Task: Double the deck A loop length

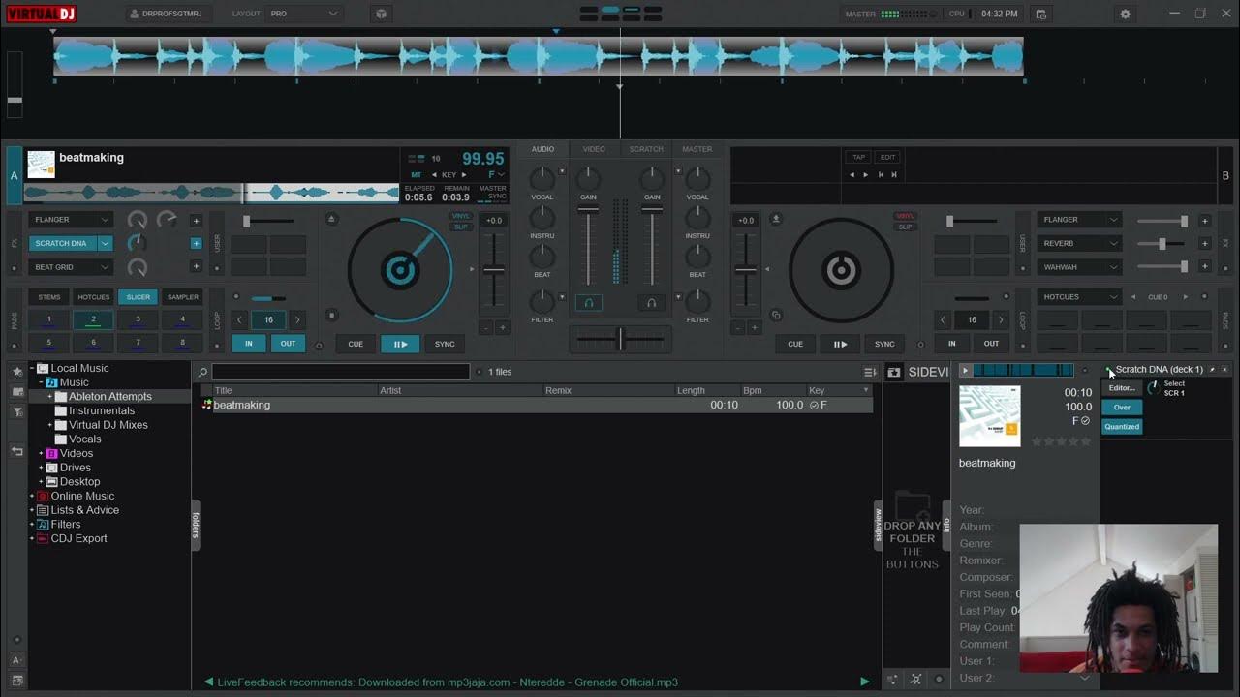Action: tap(297, 319)
